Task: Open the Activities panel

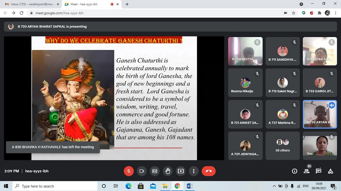Action: [330, 171]
